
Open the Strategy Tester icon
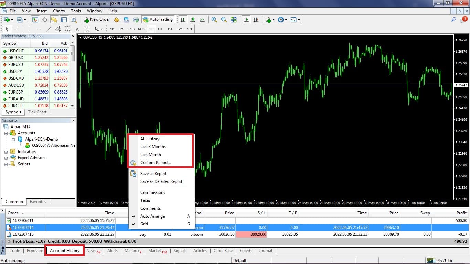[74, 20]
